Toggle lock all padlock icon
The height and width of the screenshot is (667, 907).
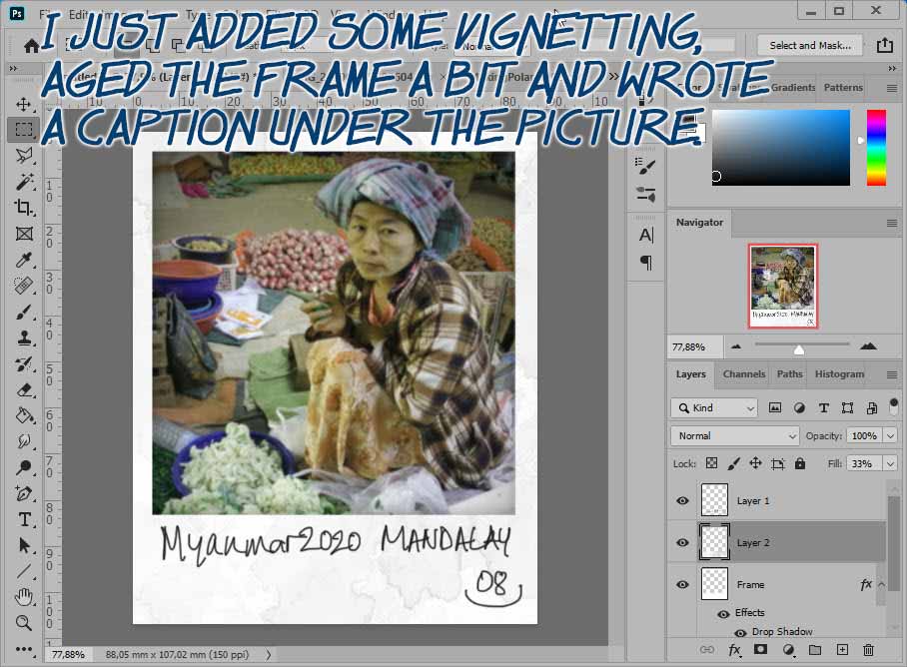point(800,463)
